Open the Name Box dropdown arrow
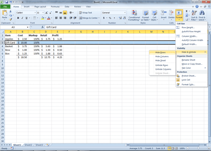 click(28, 27)
